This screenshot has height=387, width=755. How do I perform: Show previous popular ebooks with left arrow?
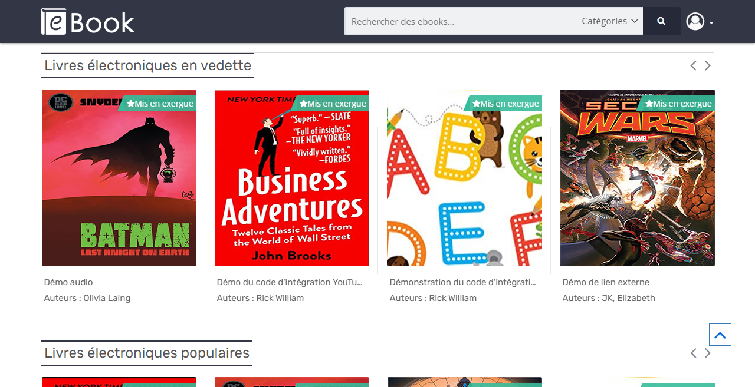(x=694, y=353)
